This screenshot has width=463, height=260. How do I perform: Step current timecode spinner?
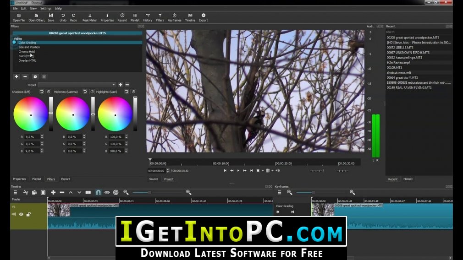tap(168, 171)
